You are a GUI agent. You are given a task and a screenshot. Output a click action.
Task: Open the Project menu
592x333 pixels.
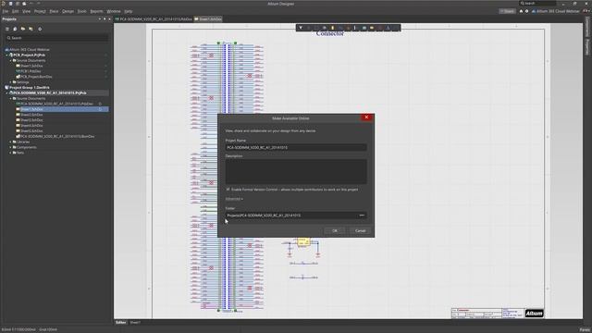(x=40, y=11)
